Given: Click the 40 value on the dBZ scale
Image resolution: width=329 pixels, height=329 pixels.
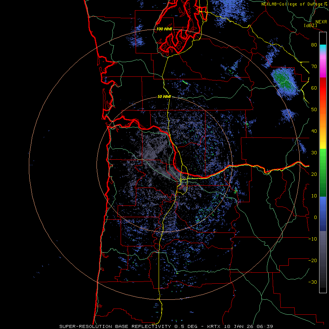Looking at the screenshot, I should [x=314, y=131].
